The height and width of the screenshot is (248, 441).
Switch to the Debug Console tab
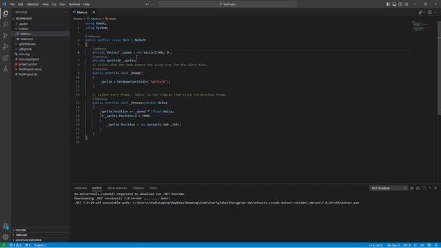tap(116, 188)
